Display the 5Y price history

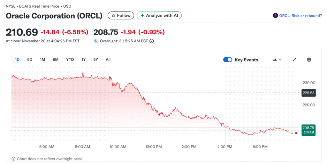pyautogui.click(x=96, y=59)
